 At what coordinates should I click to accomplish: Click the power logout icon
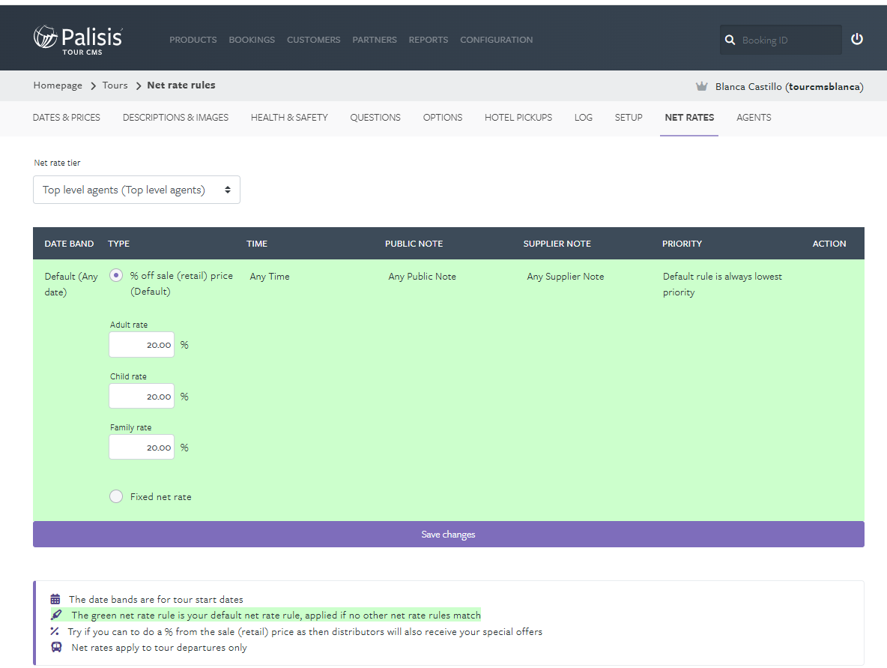pyautogui.click(x=857, y=39)
